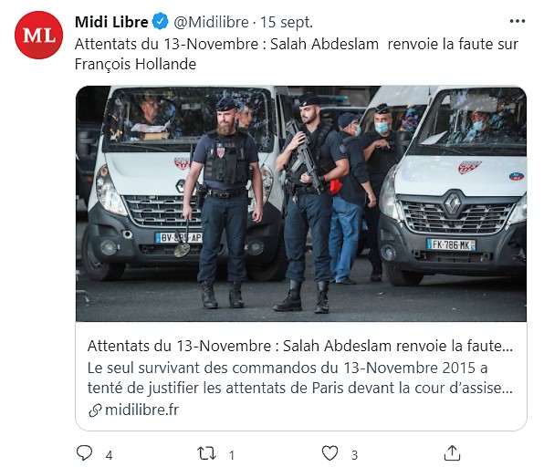Click the card description about seul survivant

pos(300,378)
